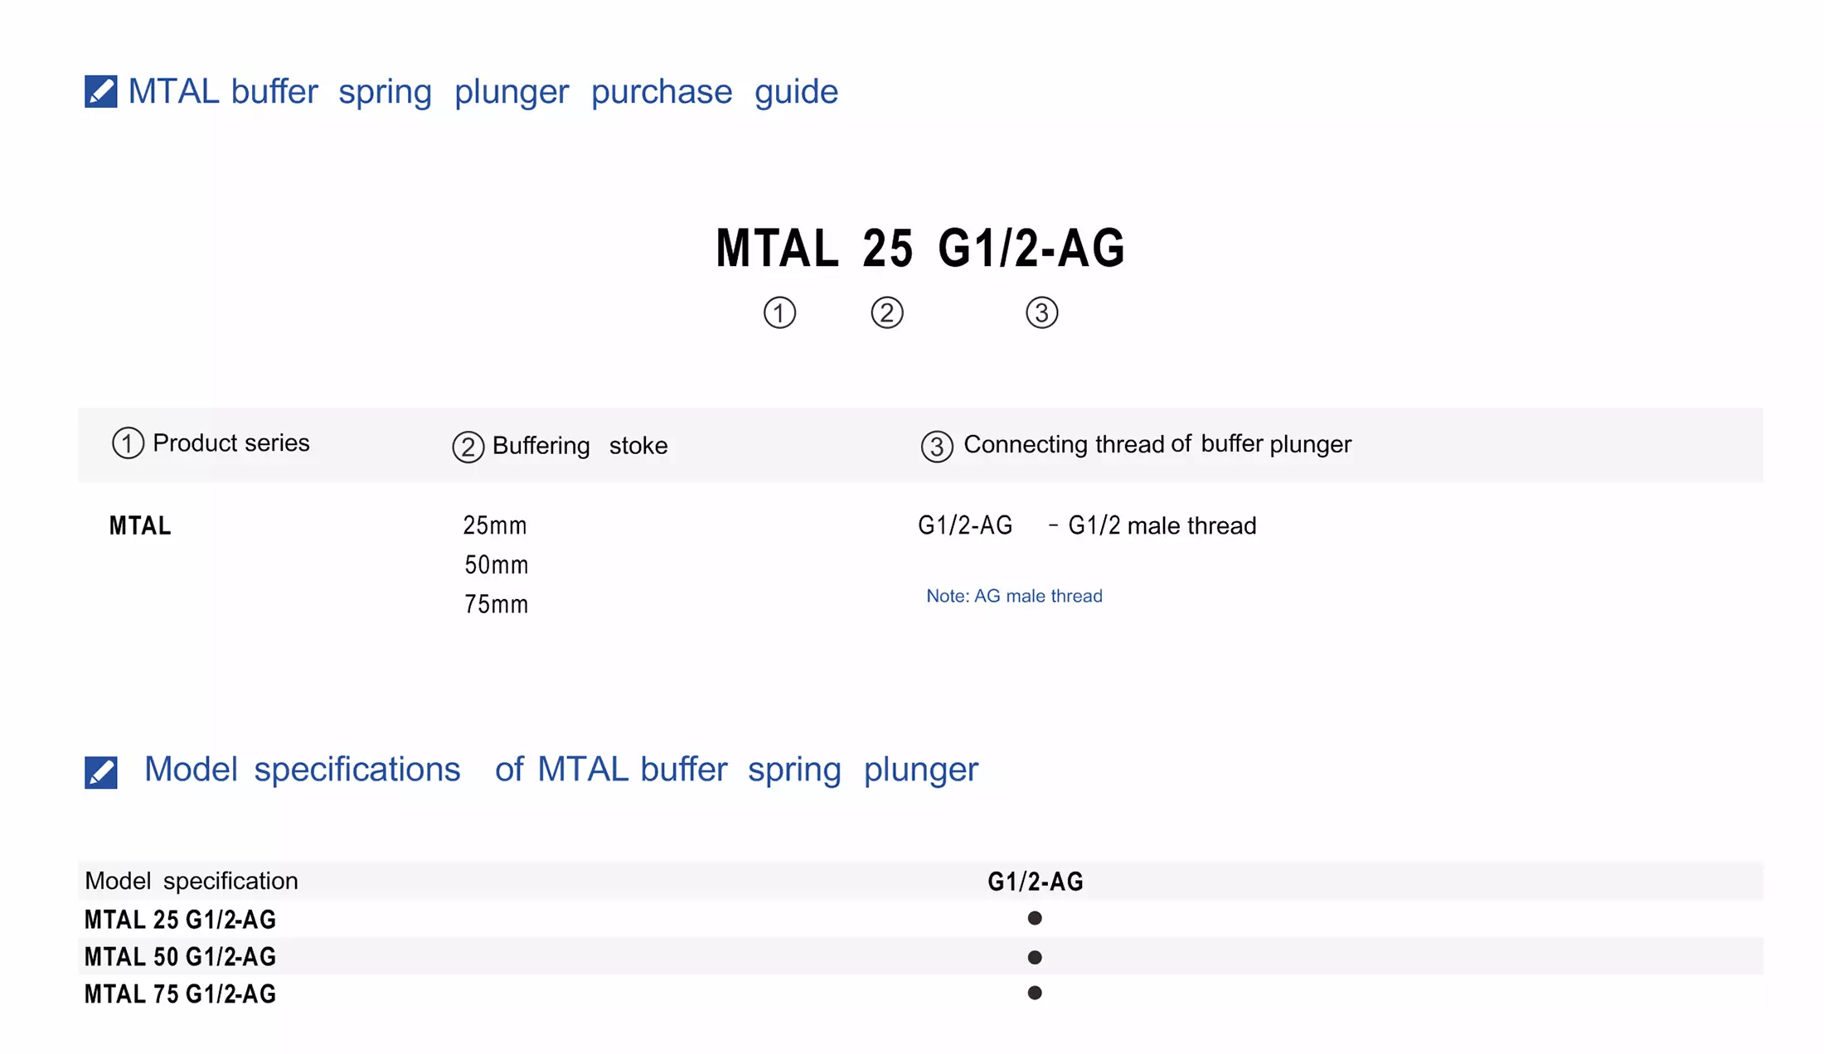Click circled number 1 under the large MTAL code

tap(779, 313)
